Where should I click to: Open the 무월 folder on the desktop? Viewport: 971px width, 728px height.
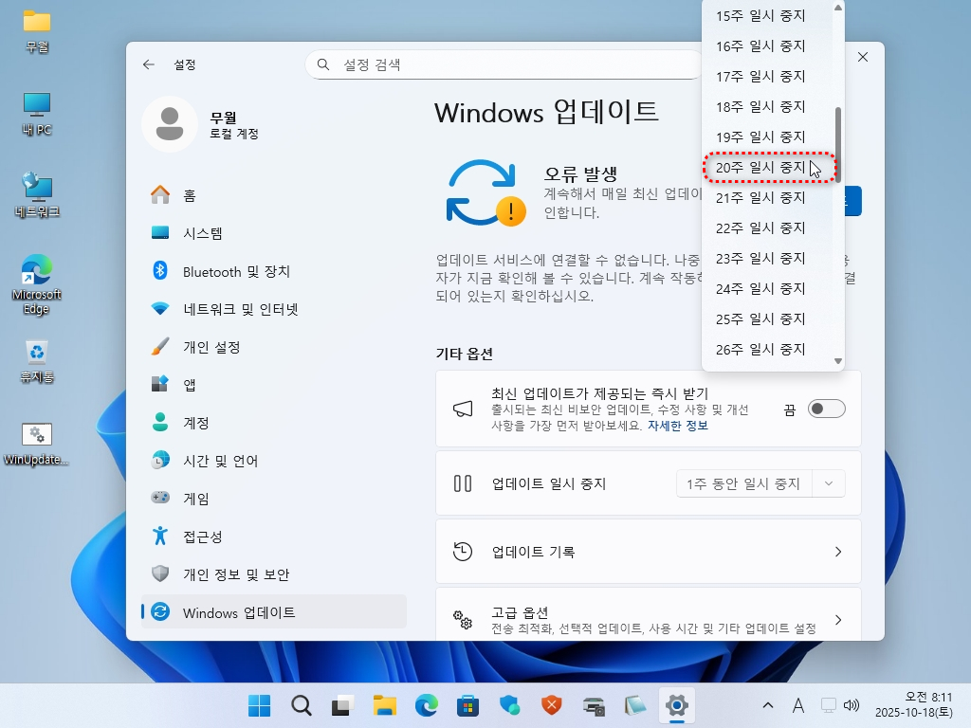tap(37, 31)
